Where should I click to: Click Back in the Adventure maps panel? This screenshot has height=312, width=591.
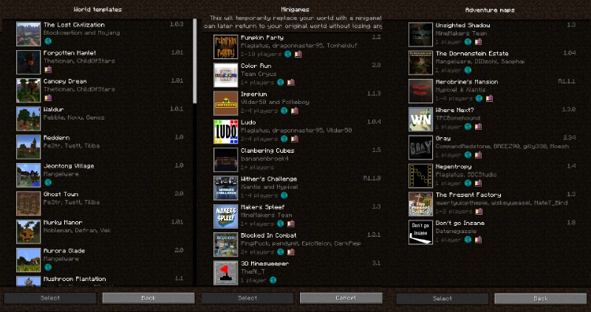(541, 299)
